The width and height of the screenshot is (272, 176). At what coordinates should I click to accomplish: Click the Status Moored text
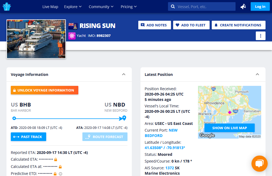tap(158, 154)
